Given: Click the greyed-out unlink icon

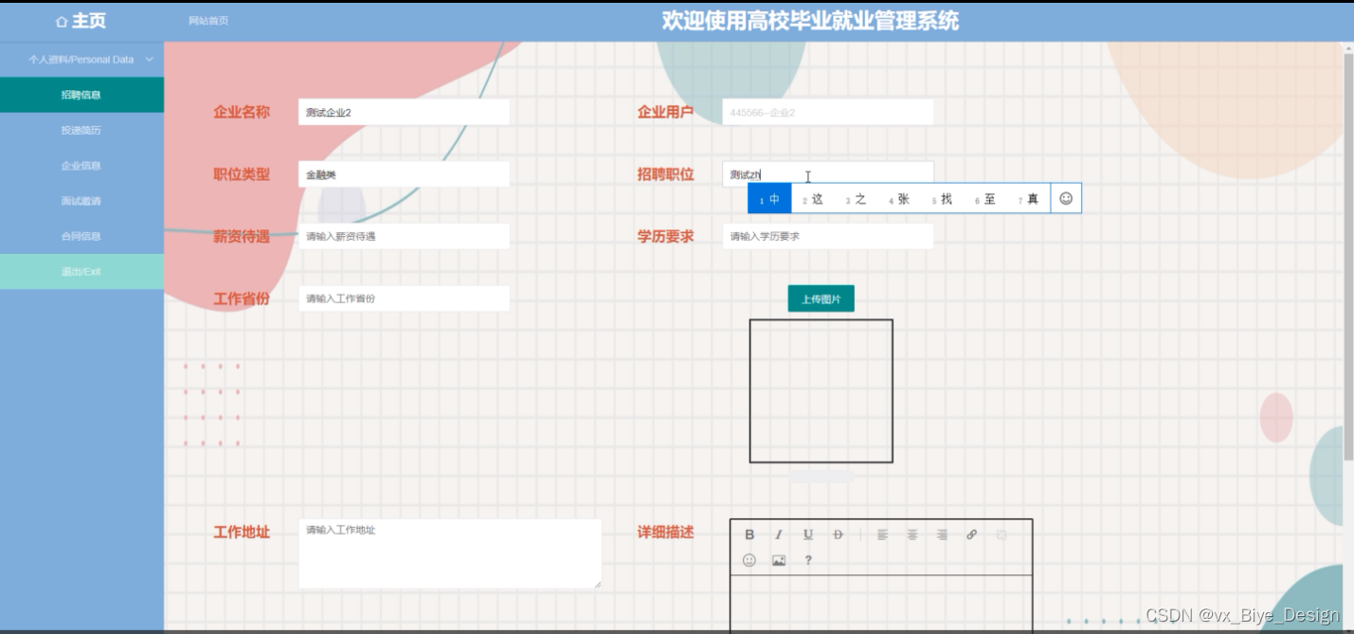Looking at the screenshot, I should click(1002, 534).
